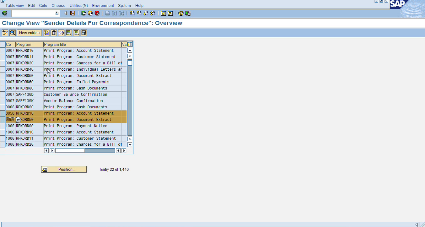Click the Deselect All icon
This screenshot has width=425, height=227.
[84, 33]
